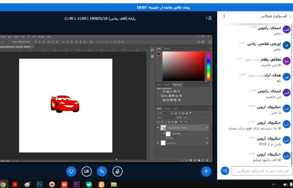Open the Photoshop Window menu
293x188 pixels.
click(x=41, y=37)
